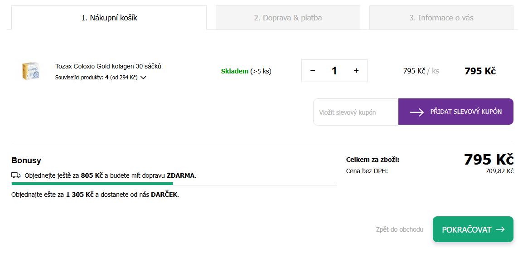Click the quantity number field
This screenshot has width=523, height=258.
click(x=334, y=71)
